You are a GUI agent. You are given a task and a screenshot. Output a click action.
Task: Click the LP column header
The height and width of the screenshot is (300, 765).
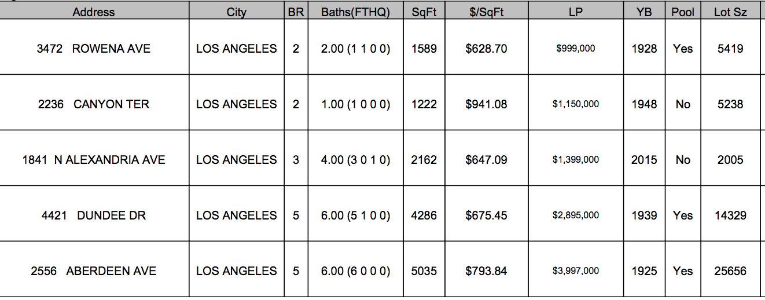[576, 12]
